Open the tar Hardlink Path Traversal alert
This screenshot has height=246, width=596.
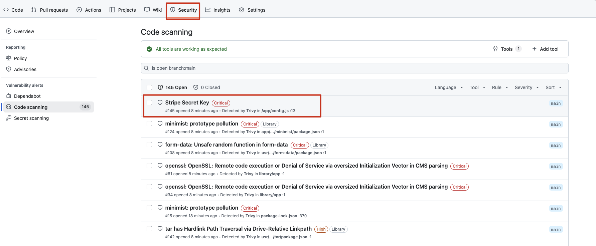coord(238,229)
